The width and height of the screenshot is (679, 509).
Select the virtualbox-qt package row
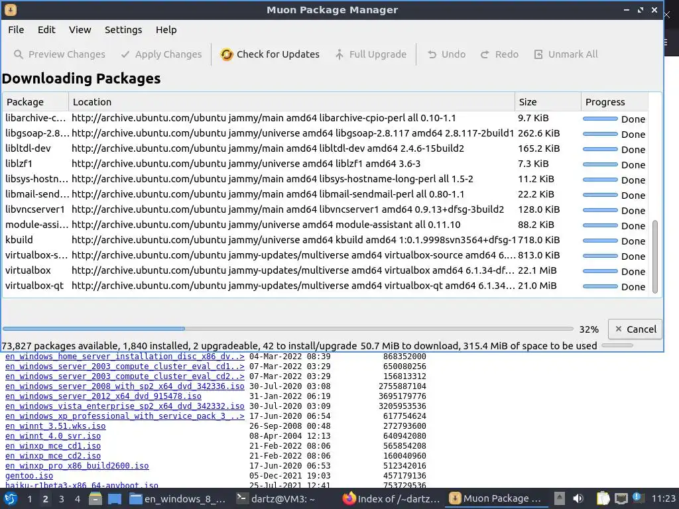(325, 286)
